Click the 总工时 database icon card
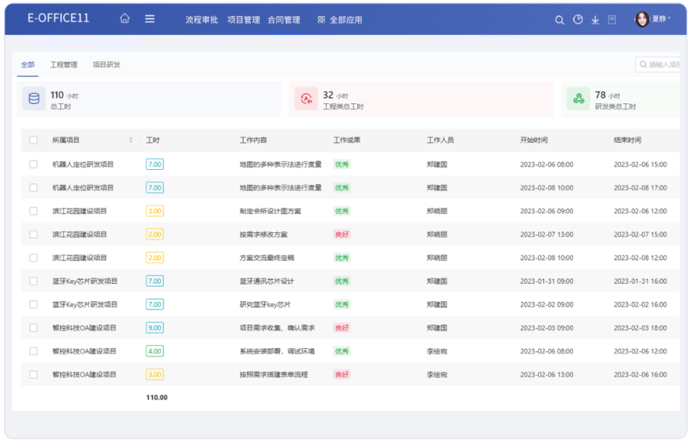This screenshot has height=443, width=690. pos(33,99)
